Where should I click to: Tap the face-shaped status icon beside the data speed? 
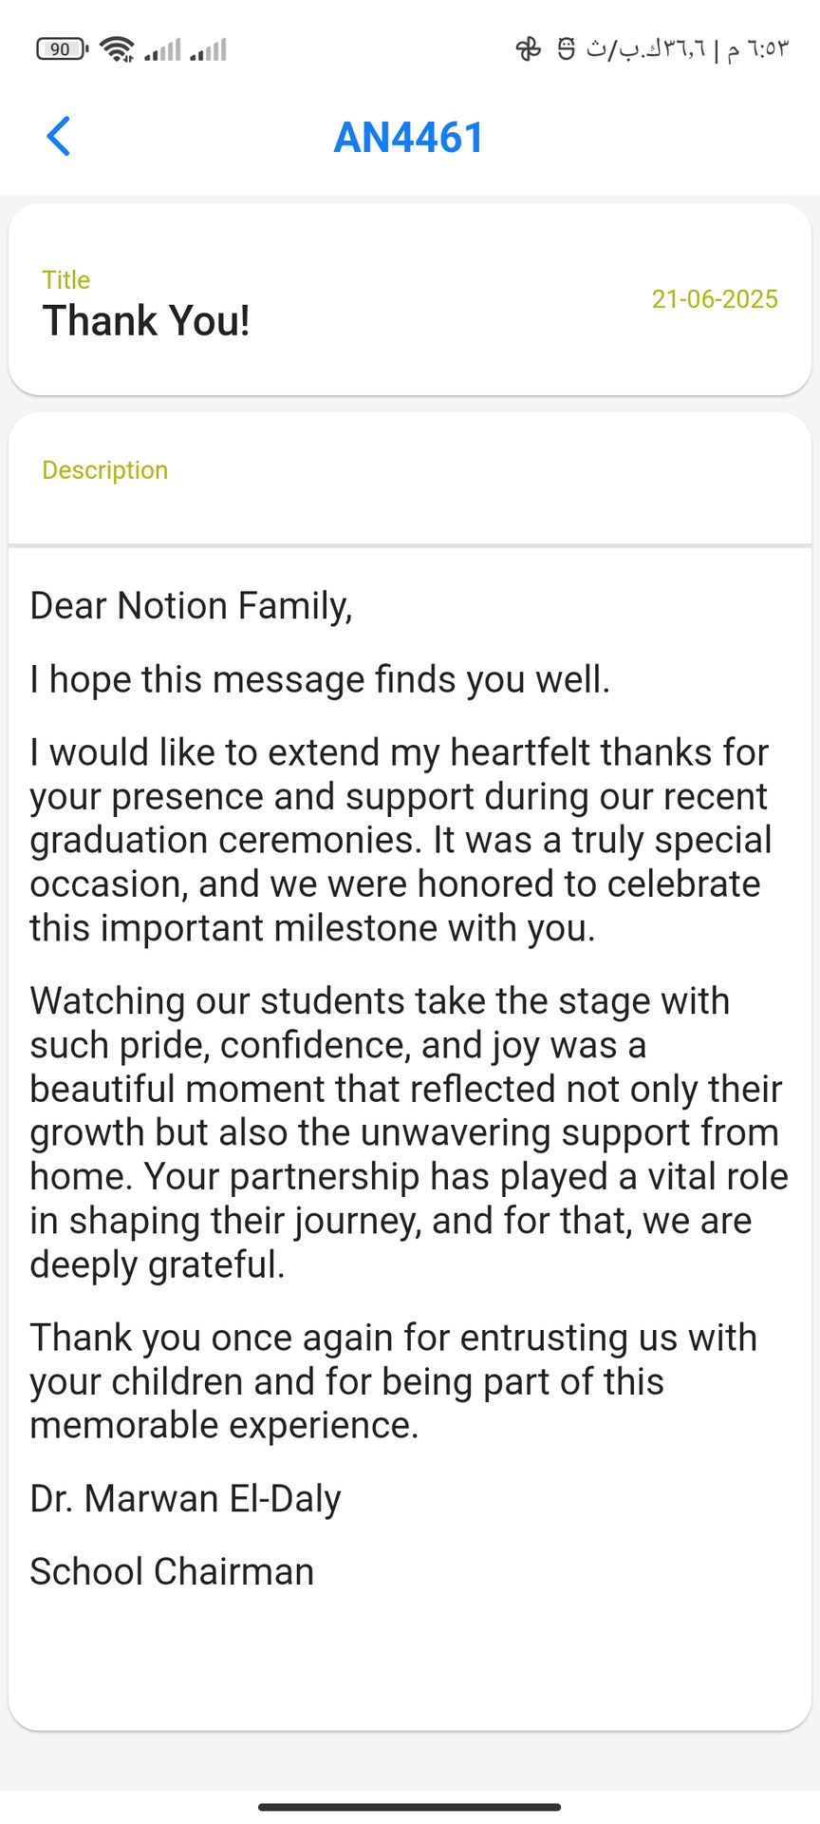click(x=567, y=48)
